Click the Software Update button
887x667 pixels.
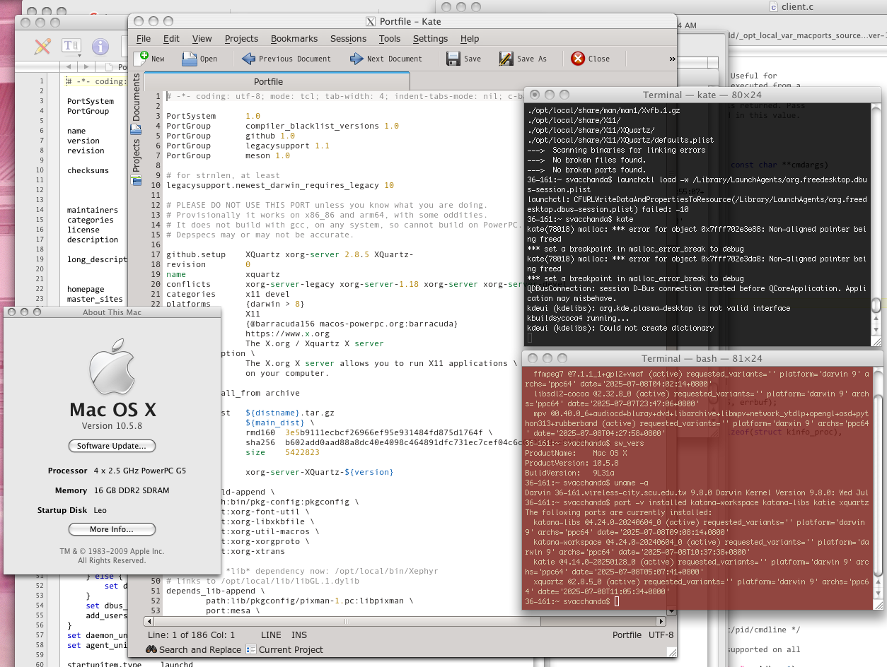111,446
